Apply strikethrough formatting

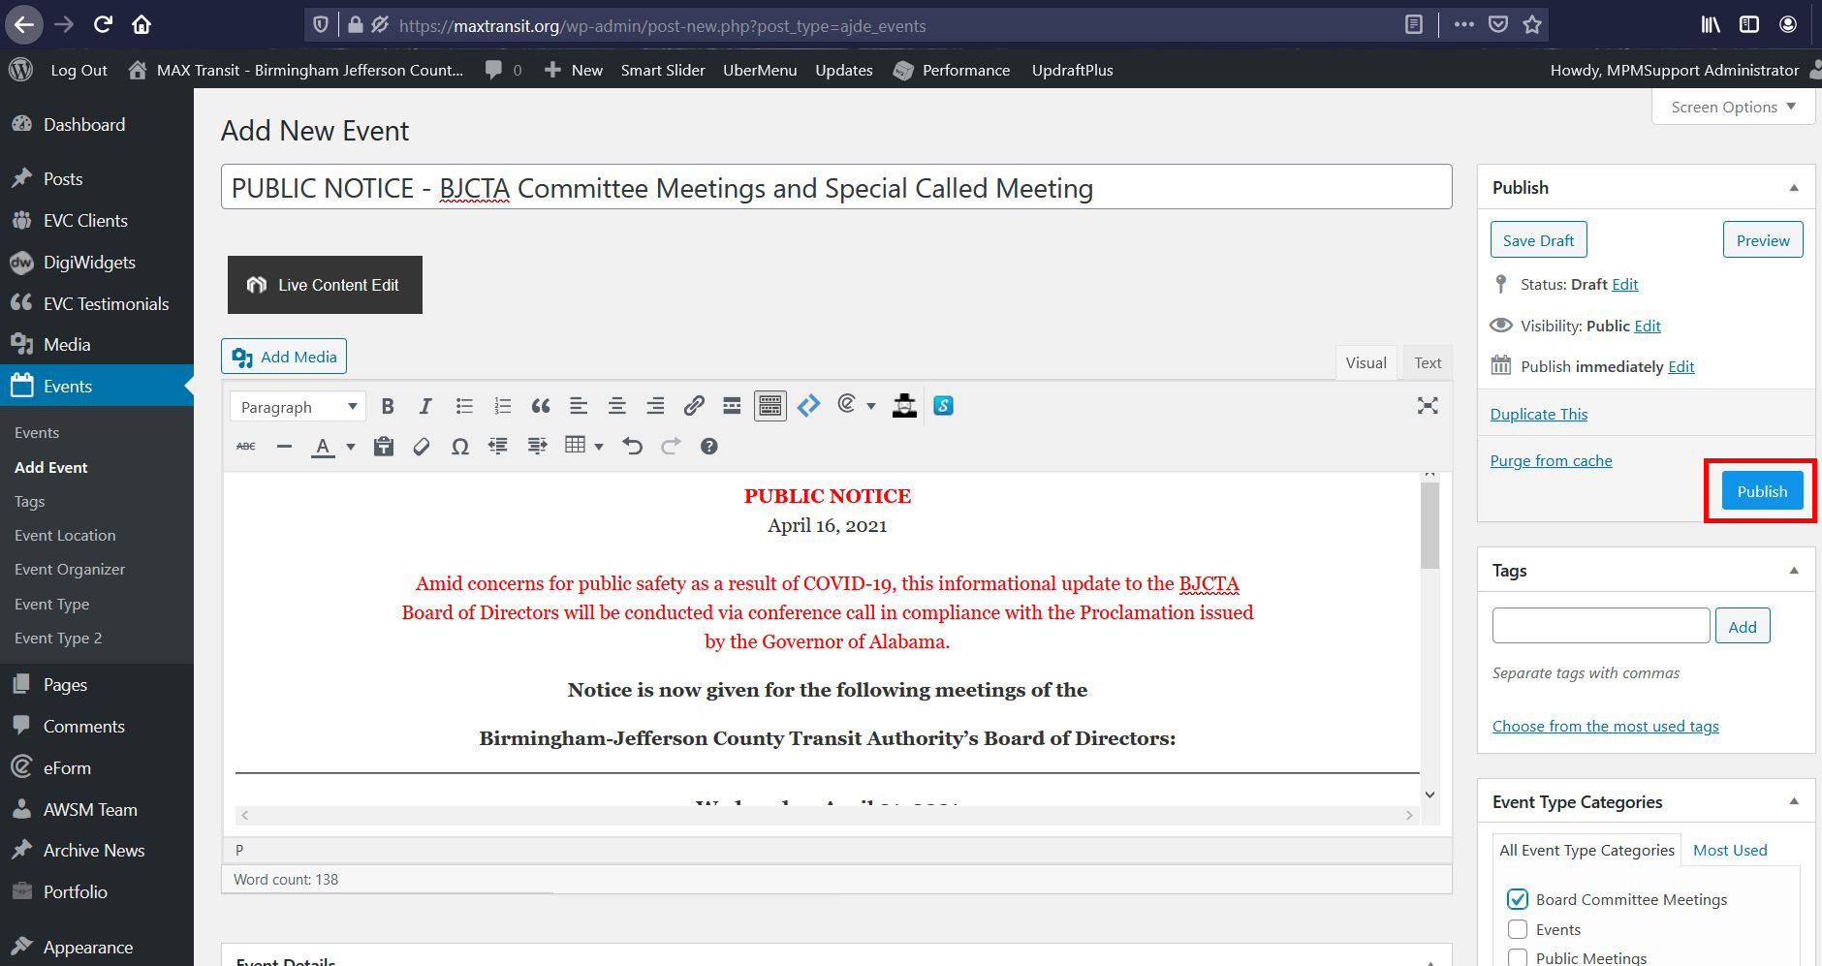(x=246, y=447)
